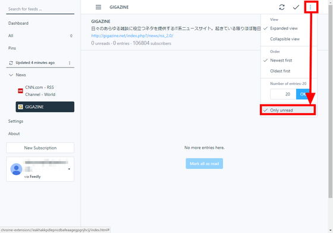The image size is (333, 233).
Task: Select the GIGAZINE feed in sidebar
Action: (x=45, y=107)
